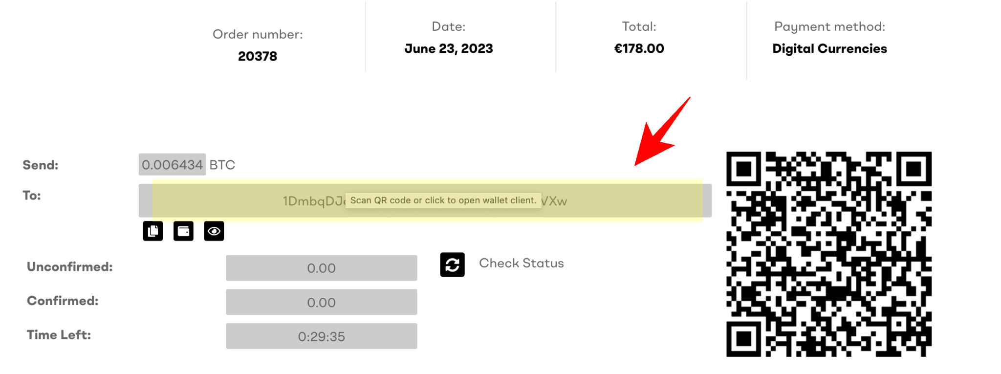Viewport: 1001px width, 374px height.
Task: Open wallet client via wallet icon
Action: coord(183,231)
